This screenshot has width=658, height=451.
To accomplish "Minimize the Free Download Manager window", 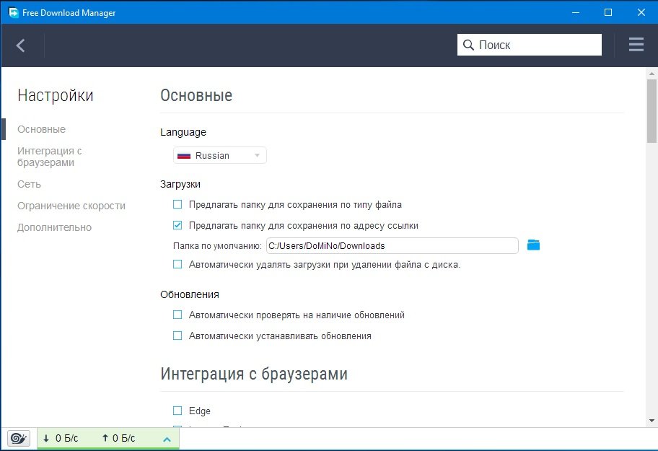I will (x=576, y=12).
